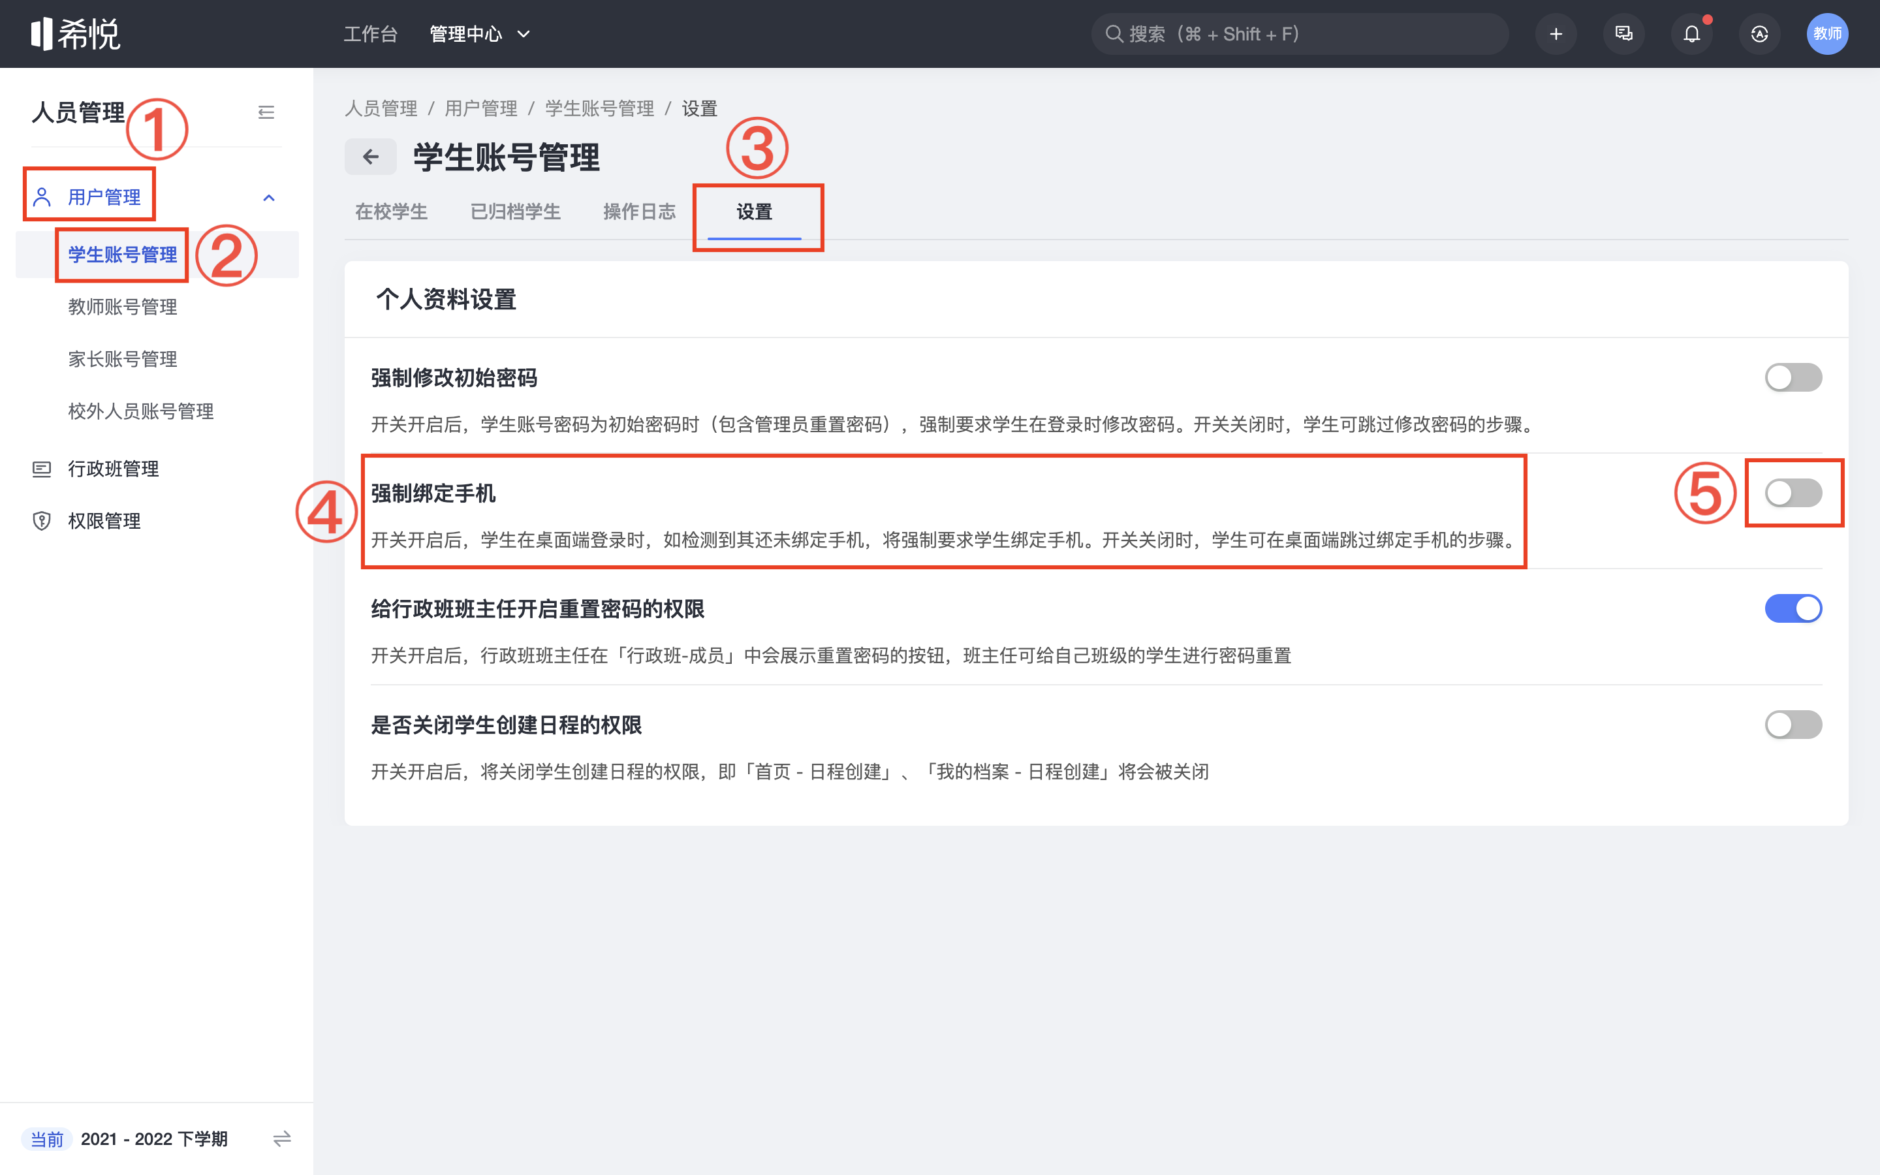The image size is (1880, 1175).
Task: Open the 工作台 menu item
Action: [371, 34]
